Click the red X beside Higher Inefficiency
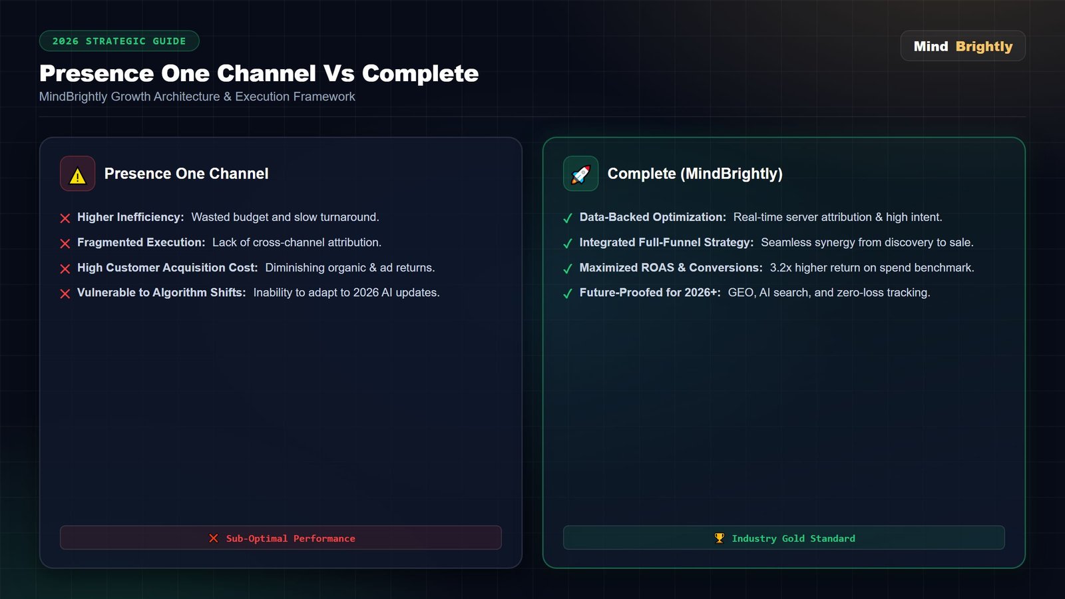This screenshot has width=1065, height=599. [x=65, y=218]
